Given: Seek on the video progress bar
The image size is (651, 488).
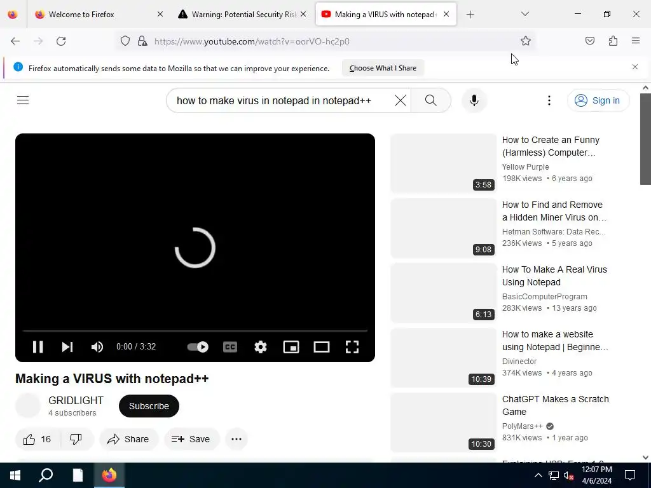Looking at the screenshot, I should [195, 330].
